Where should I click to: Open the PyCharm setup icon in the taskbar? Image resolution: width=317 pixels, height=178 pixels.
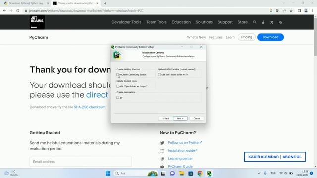209,173
